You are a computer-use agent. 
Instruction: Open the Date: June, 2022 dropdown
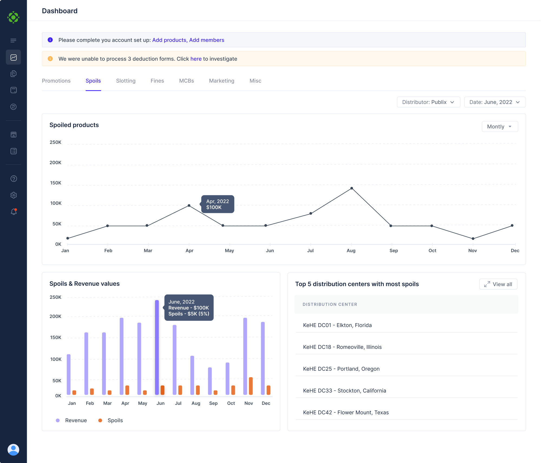(494, 102)
